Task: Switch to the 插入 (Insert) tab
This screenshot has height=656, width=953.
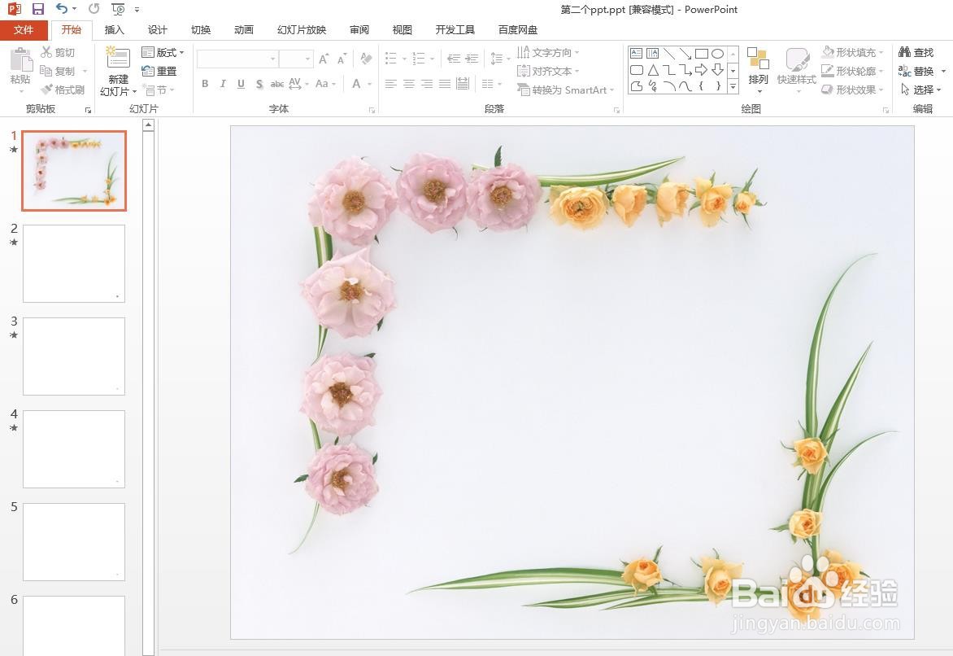Action: click(114, 30)
